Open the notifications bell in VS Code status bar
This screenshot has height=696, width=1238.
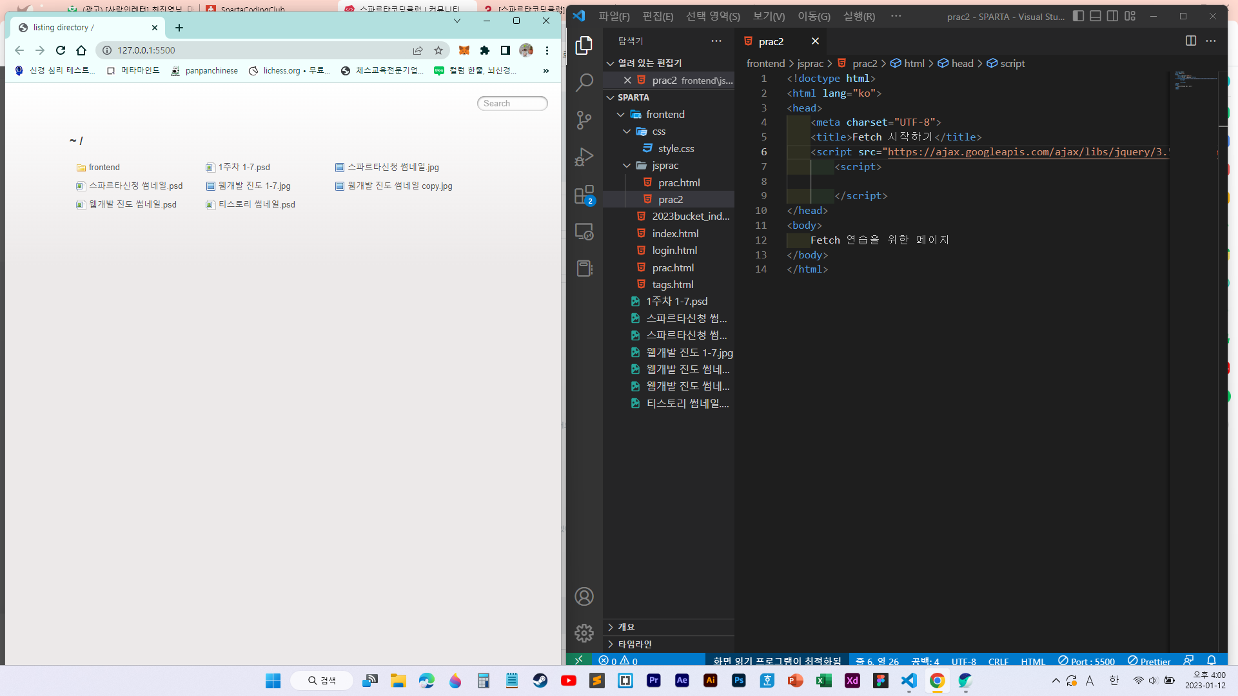[1212, 660]
